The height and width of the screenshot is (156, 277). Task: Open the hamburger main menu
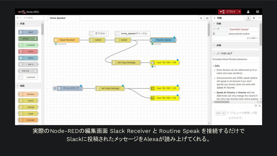click(x=258, y=12)
